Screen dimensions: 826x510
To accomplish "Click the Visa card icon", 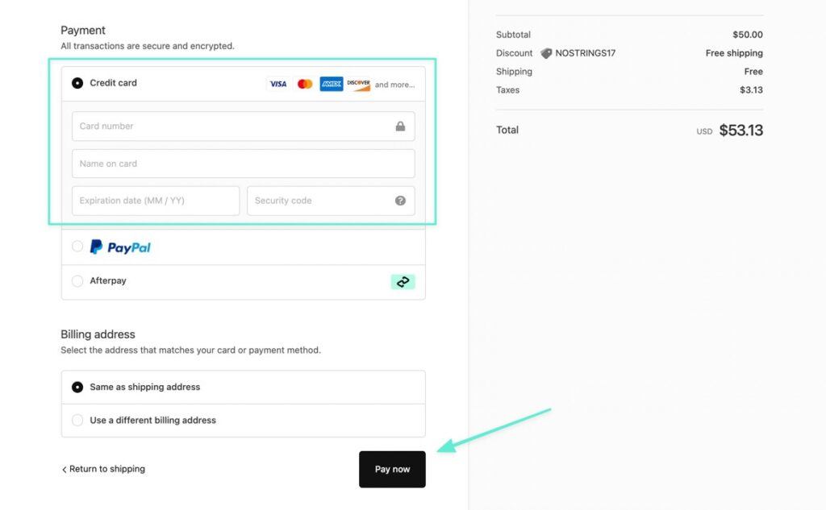I will [x=277, y=83].
